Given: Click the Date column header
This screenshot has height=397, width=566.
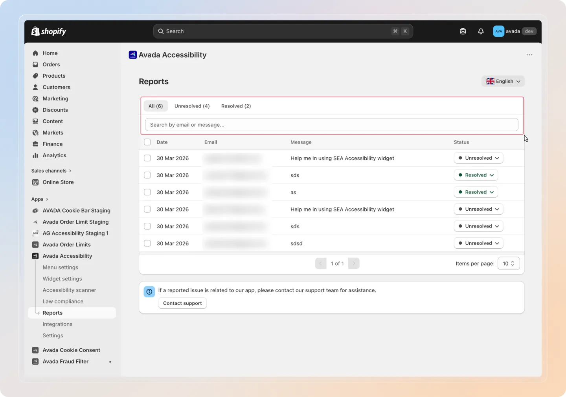Looking at the screenshot, I should coord(162,142).
